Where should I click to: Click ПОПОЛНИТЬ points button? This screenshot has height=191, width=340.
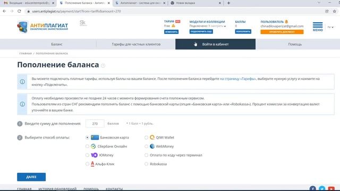243,32
